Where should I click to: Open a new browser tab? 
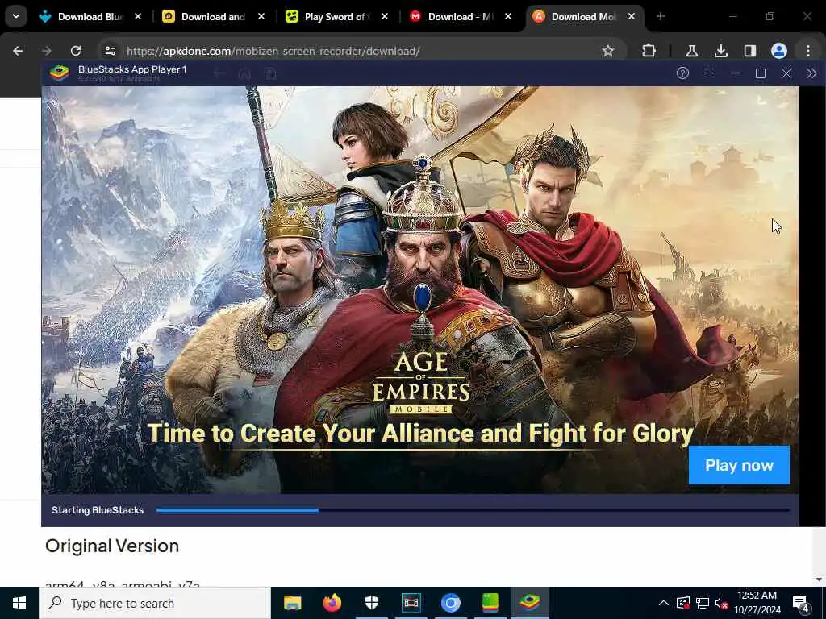click(661, 17)
